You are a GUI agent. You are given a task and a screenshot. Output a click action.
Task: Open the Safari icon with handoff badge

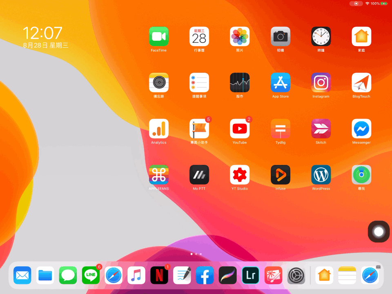pyautogui.click(x=370, y=275)
